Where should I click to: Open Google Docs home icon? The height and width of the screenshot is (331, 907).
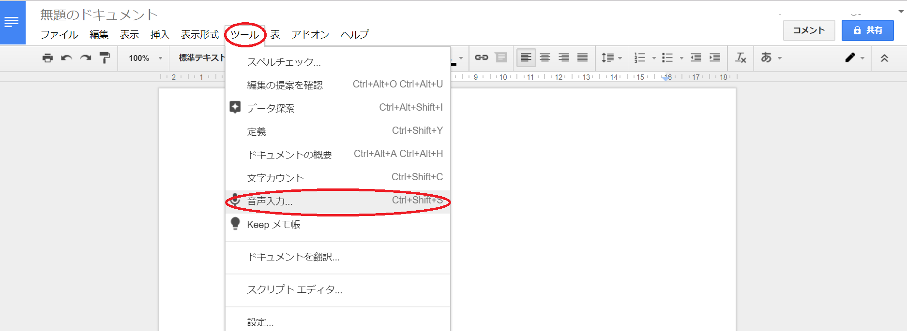pos(13,22)
